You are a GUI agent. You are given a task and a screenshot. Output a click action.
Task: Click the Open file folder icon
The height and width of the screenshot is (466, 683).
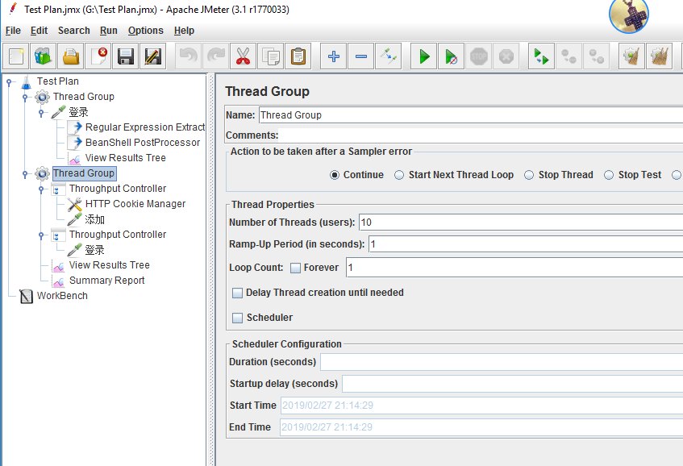pos(71,56)
